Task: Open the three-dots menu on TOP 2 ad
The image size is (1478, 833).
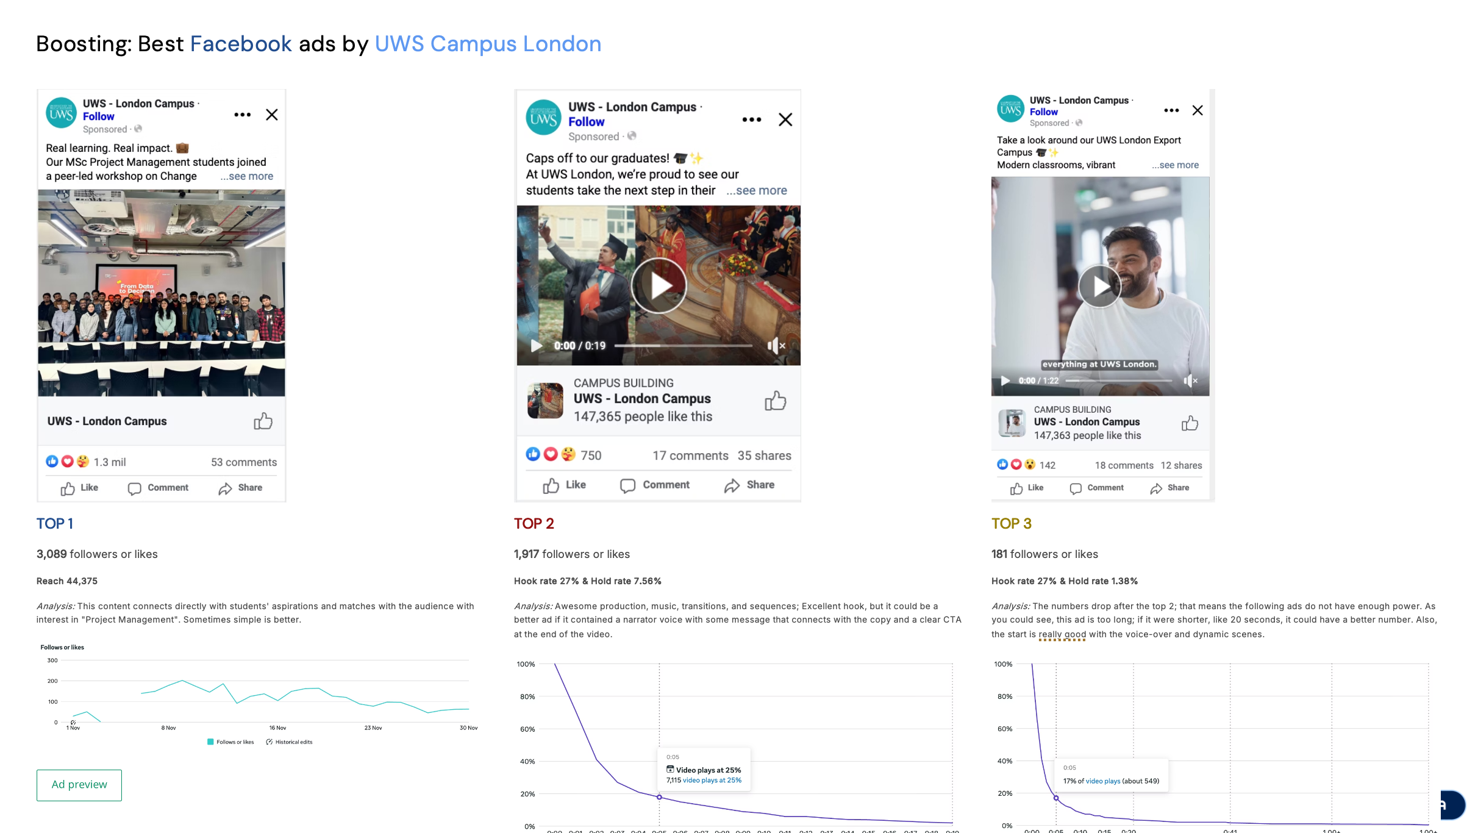Action: point(752,120)
